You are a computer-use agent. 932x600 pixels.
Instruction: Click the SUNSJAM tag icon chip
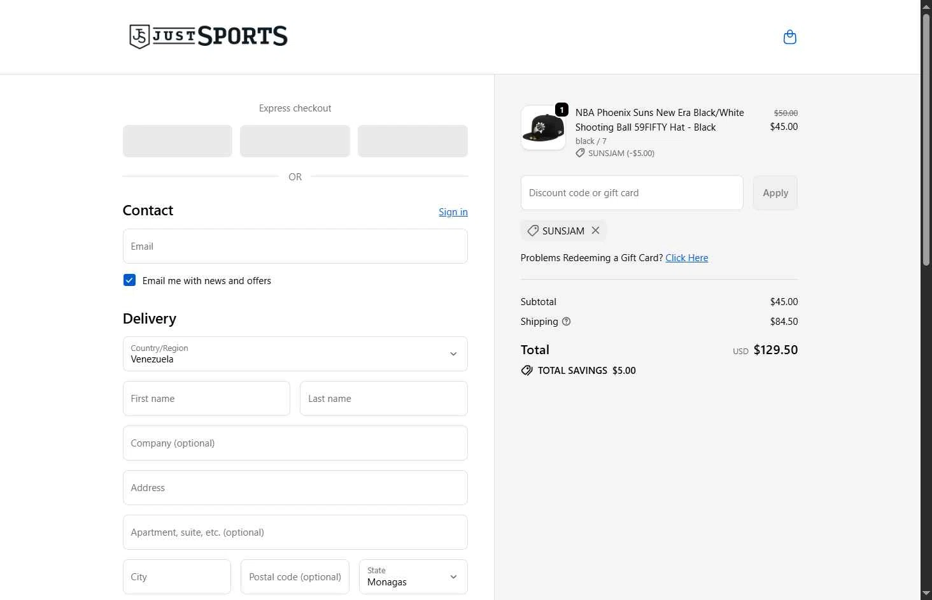coord(533,231)
